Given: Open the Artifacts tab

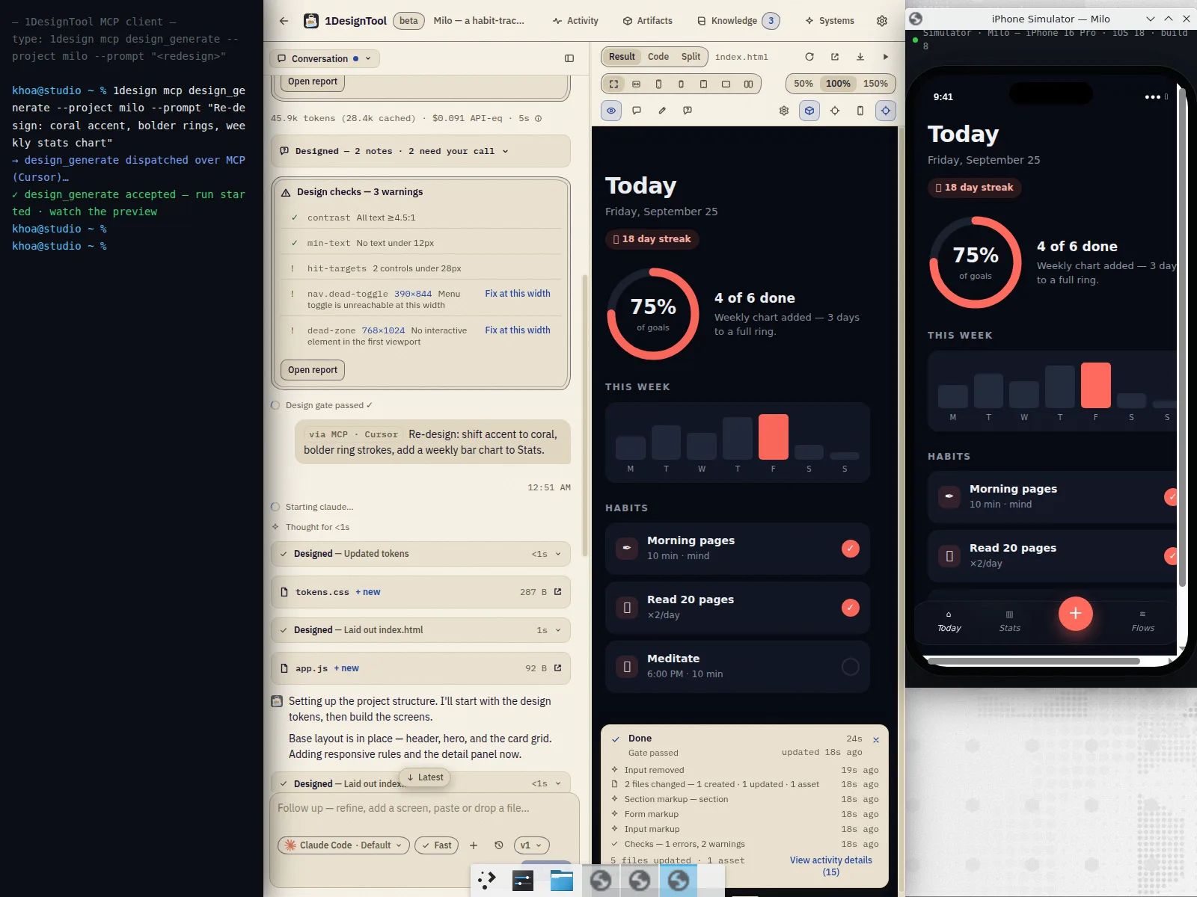Looking at the screenshot, I should [x=648, y=21].
